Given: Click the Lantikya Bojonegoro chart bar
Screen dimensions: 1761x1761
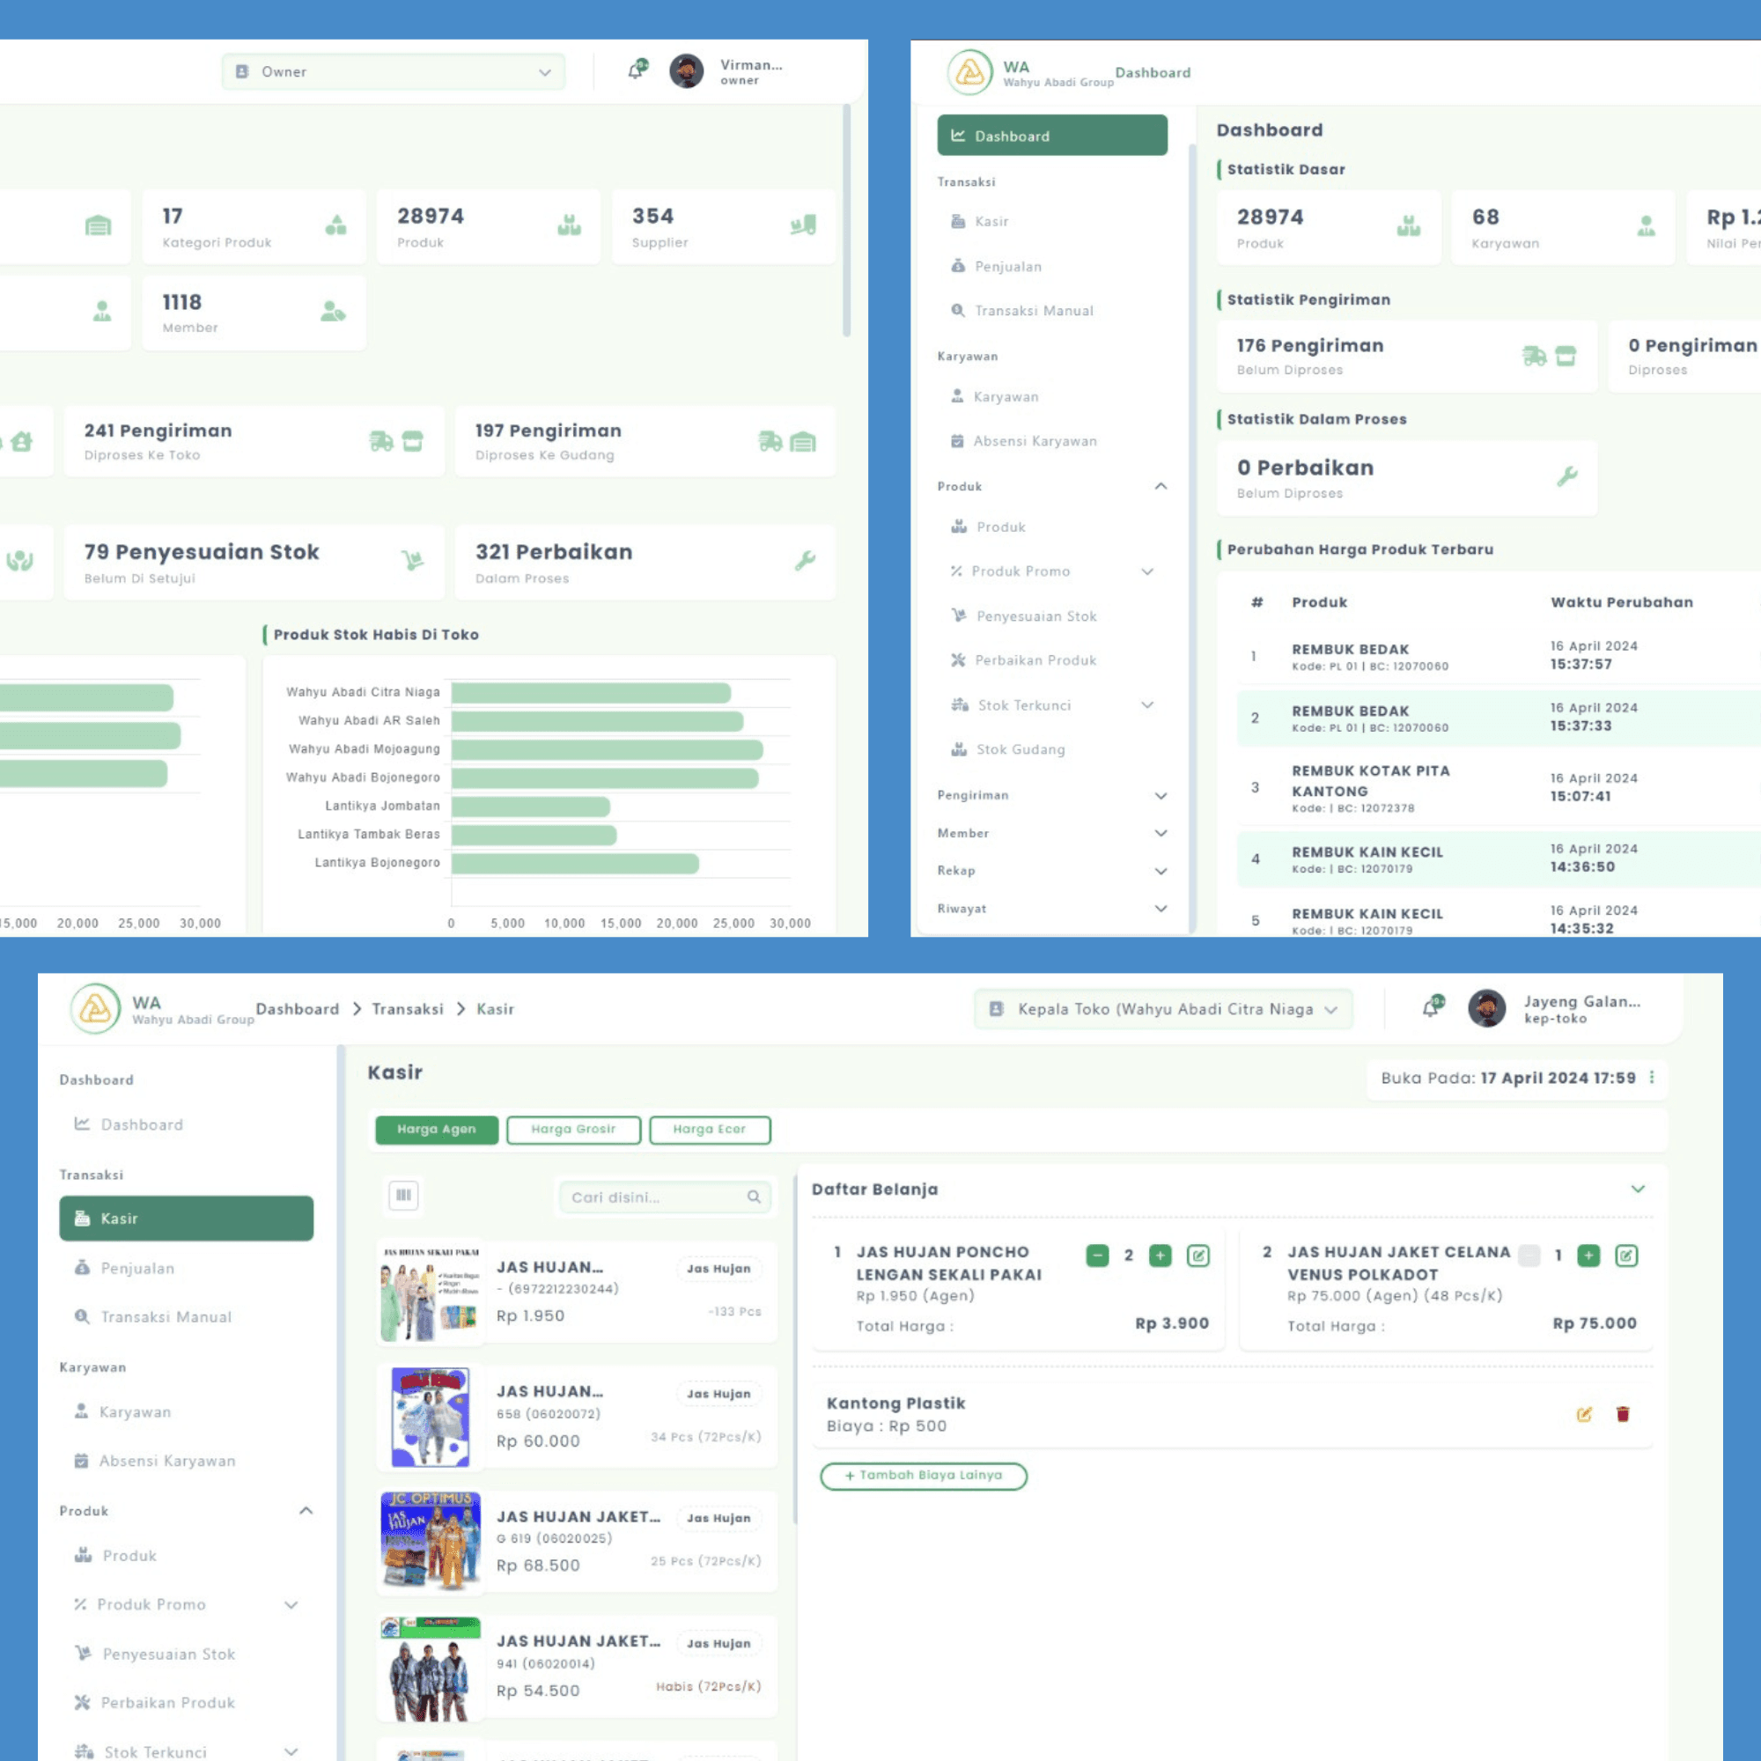Looking at the screenshot, I should coord(575,863).
